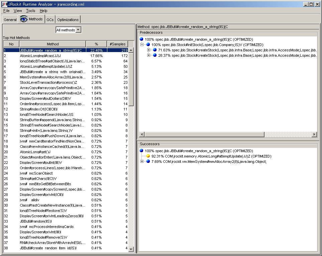This screenshot has height=256, width=322.
Task: Collapse the Stock#initStock tree node
Action: click(x=142, y=45)
